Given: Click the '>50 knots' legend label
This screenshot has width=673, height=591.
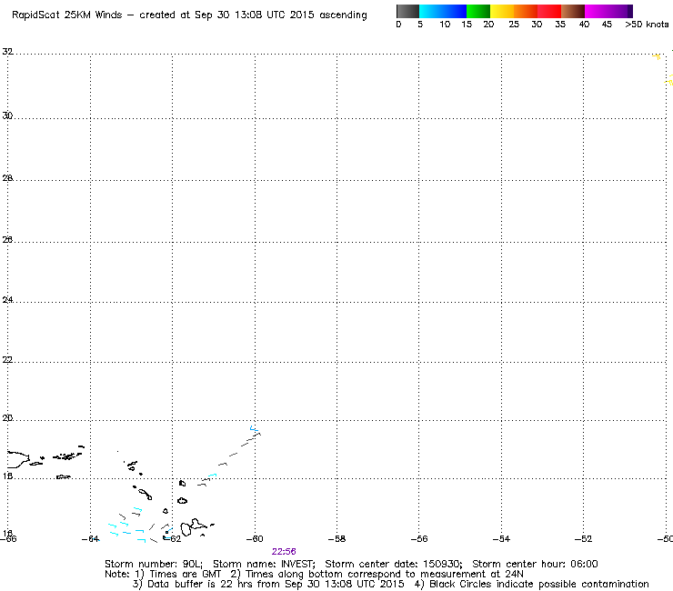Looking at the screenshot, I should point(647,25).
